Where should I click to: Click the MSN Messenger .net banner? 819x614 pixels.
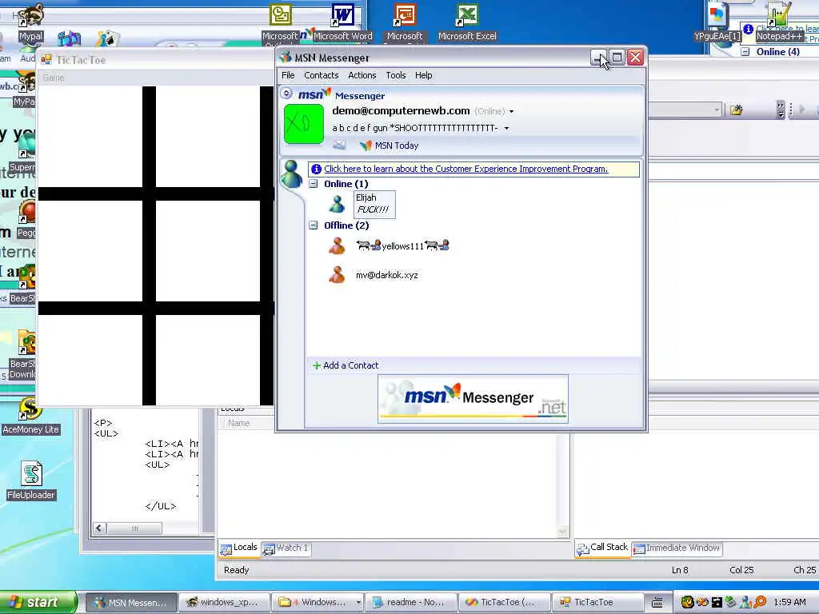(x=473, y=398)
